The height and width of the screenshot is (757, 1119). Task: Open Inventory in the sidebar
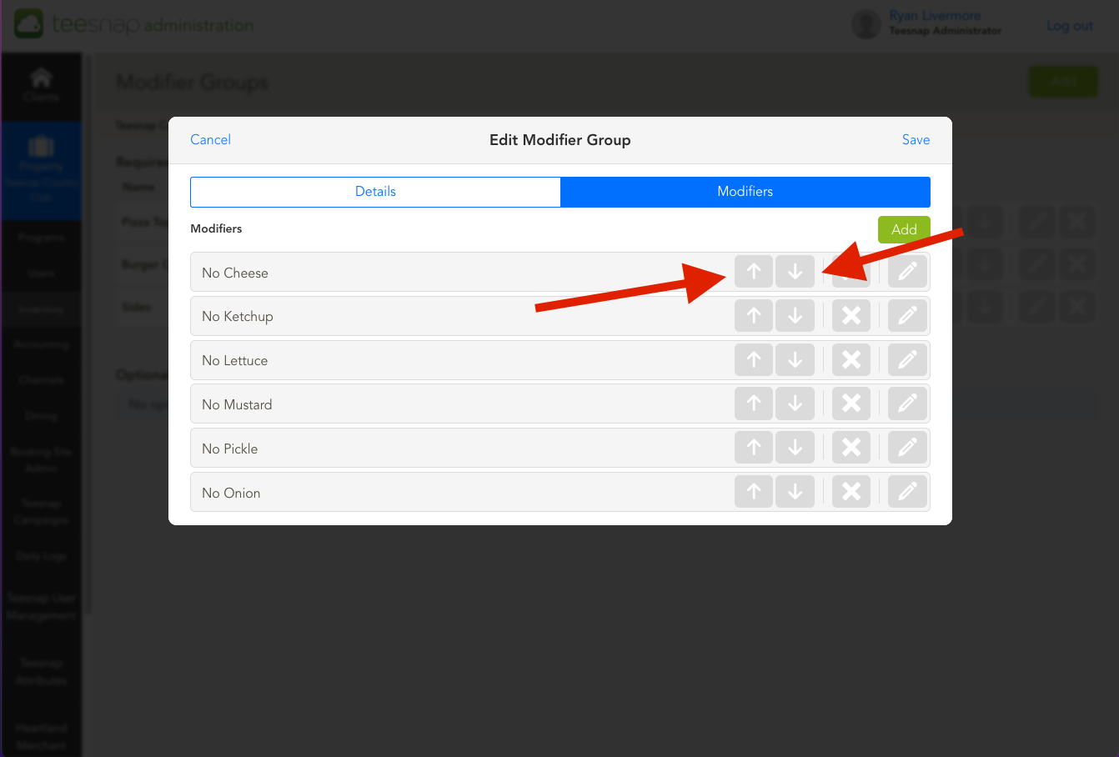tap(41, 308)
